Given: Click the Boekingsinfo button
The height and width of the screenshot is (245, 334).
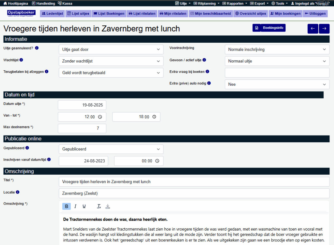Looking at the screenshot, I should pyautogui.click(x=273, y=28).
